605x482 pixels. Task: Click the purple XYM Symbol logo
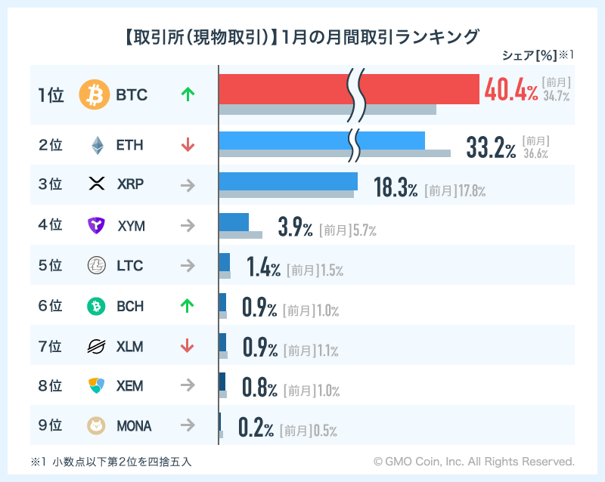point(97,225)
